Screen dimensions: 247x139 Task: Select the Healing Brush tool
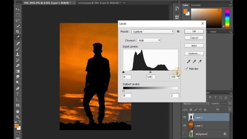point(18,43)
